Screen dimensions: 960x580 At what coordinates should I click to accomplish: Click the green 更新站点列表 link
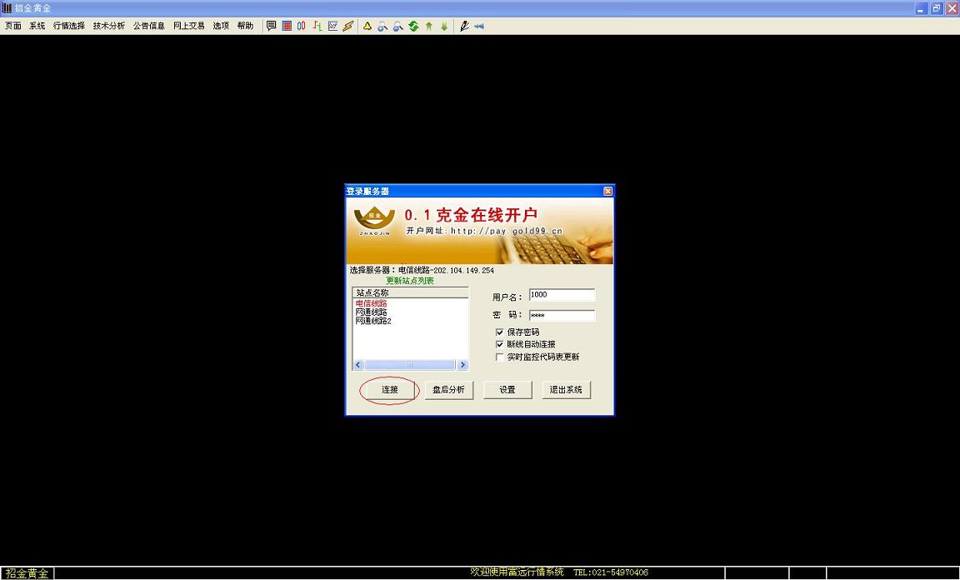click(x=410, y=281)
